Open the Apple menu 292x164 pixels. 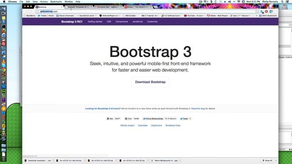pyautogui.click(x=4, y=1)
